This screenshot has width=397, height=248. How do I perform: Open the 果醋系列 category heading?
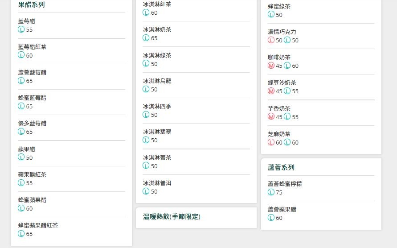tap(31, 5)
